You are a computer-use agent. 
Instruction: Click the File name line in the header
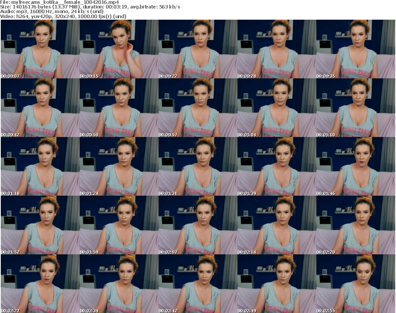tap(59, 2)
